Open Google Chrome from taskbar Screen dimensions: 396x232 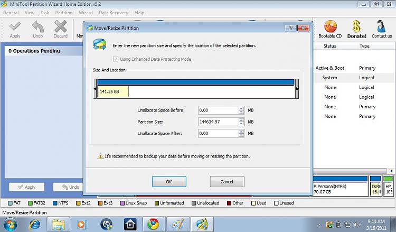pyautogui.click(x=153, y=225)
